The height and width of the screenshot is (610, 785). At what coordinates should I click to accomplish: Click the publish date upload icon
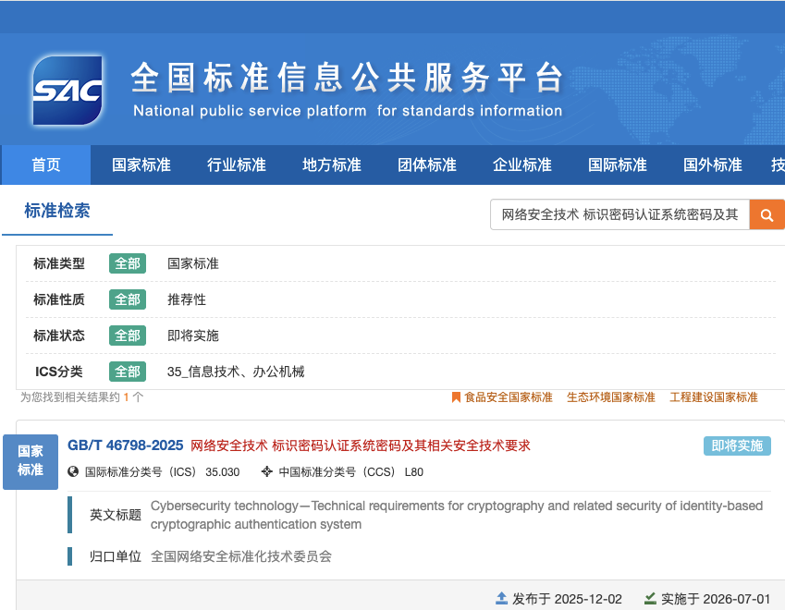501,598
